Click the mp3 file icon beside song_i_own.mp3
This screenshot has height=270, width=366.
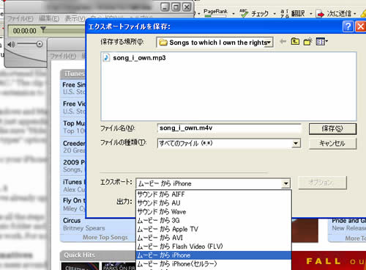click(106, 58)
